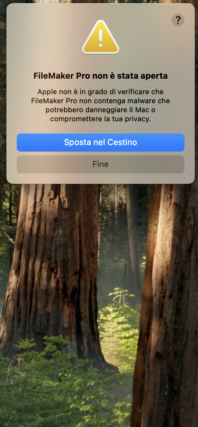The height and width of the screenshot is (427, 198).
Task: Open the help question mark button
Action: 178,20
